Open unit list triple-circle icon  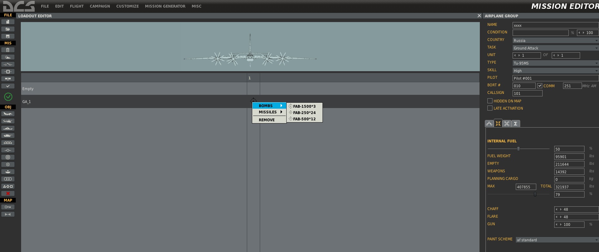click(x=8, y=179)
